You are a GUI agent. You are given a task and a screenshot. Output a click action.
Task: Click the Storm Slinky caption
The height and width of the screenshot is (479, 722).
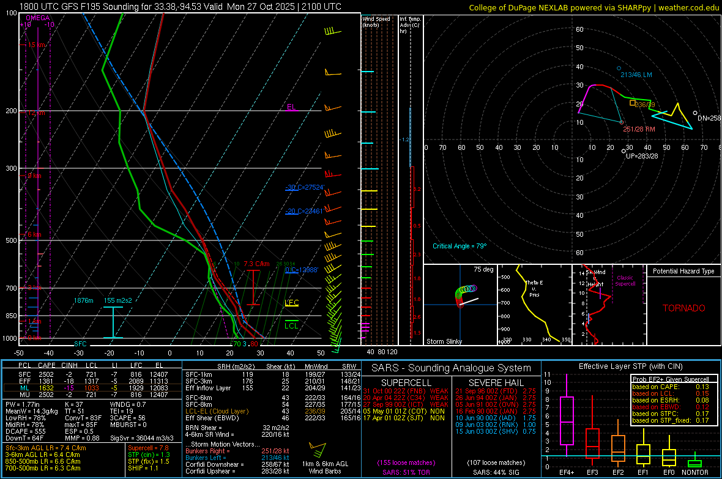coord(444,341)
